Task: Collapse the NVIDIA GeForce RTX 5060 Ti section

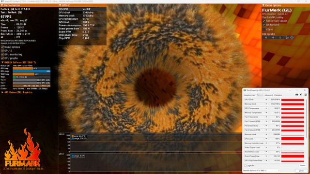Action: [x=2, y=62]
